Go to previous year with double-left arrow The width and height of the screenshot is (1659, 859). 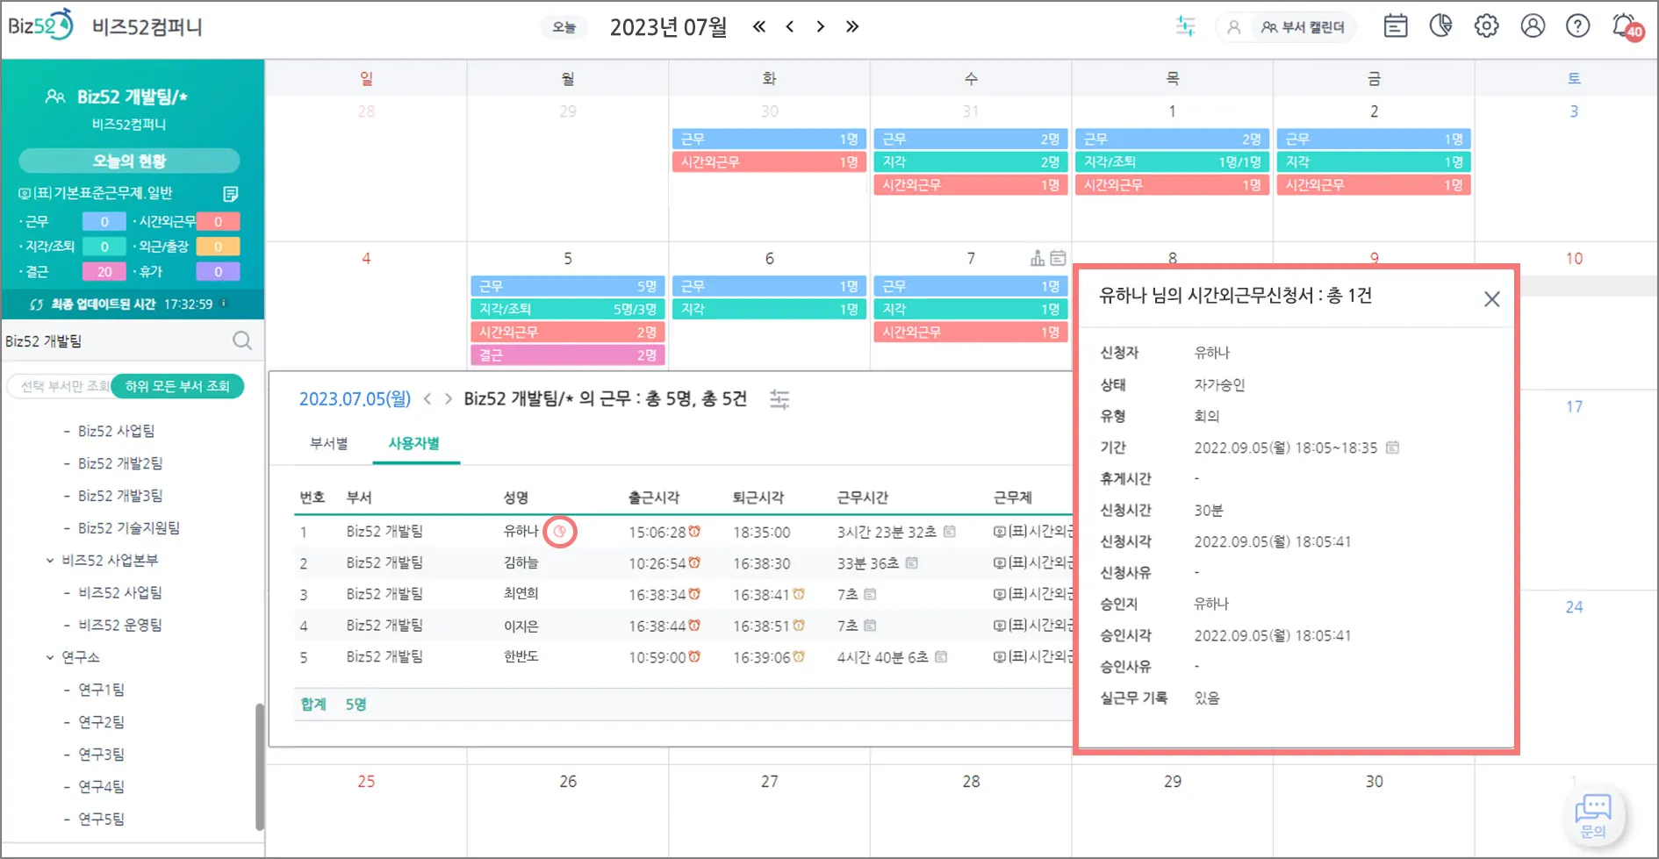pos(759,26)
